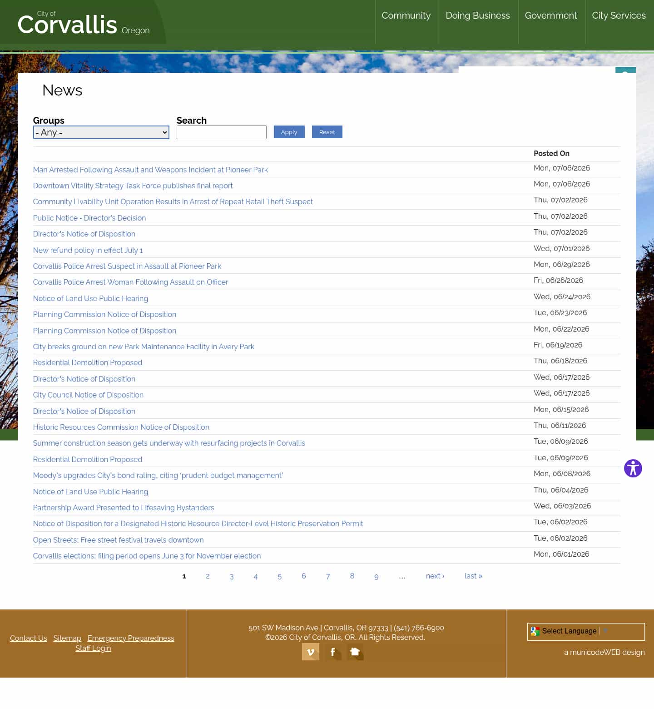
Task: Open Man Arrested Following Assault article
Action: point(150,170)
